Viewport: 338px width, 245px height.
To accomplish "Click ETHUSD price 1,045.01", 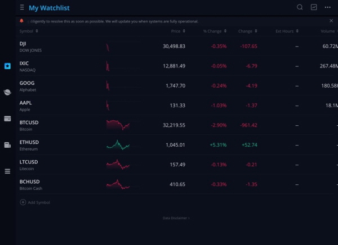I will [x=175, y=145].
